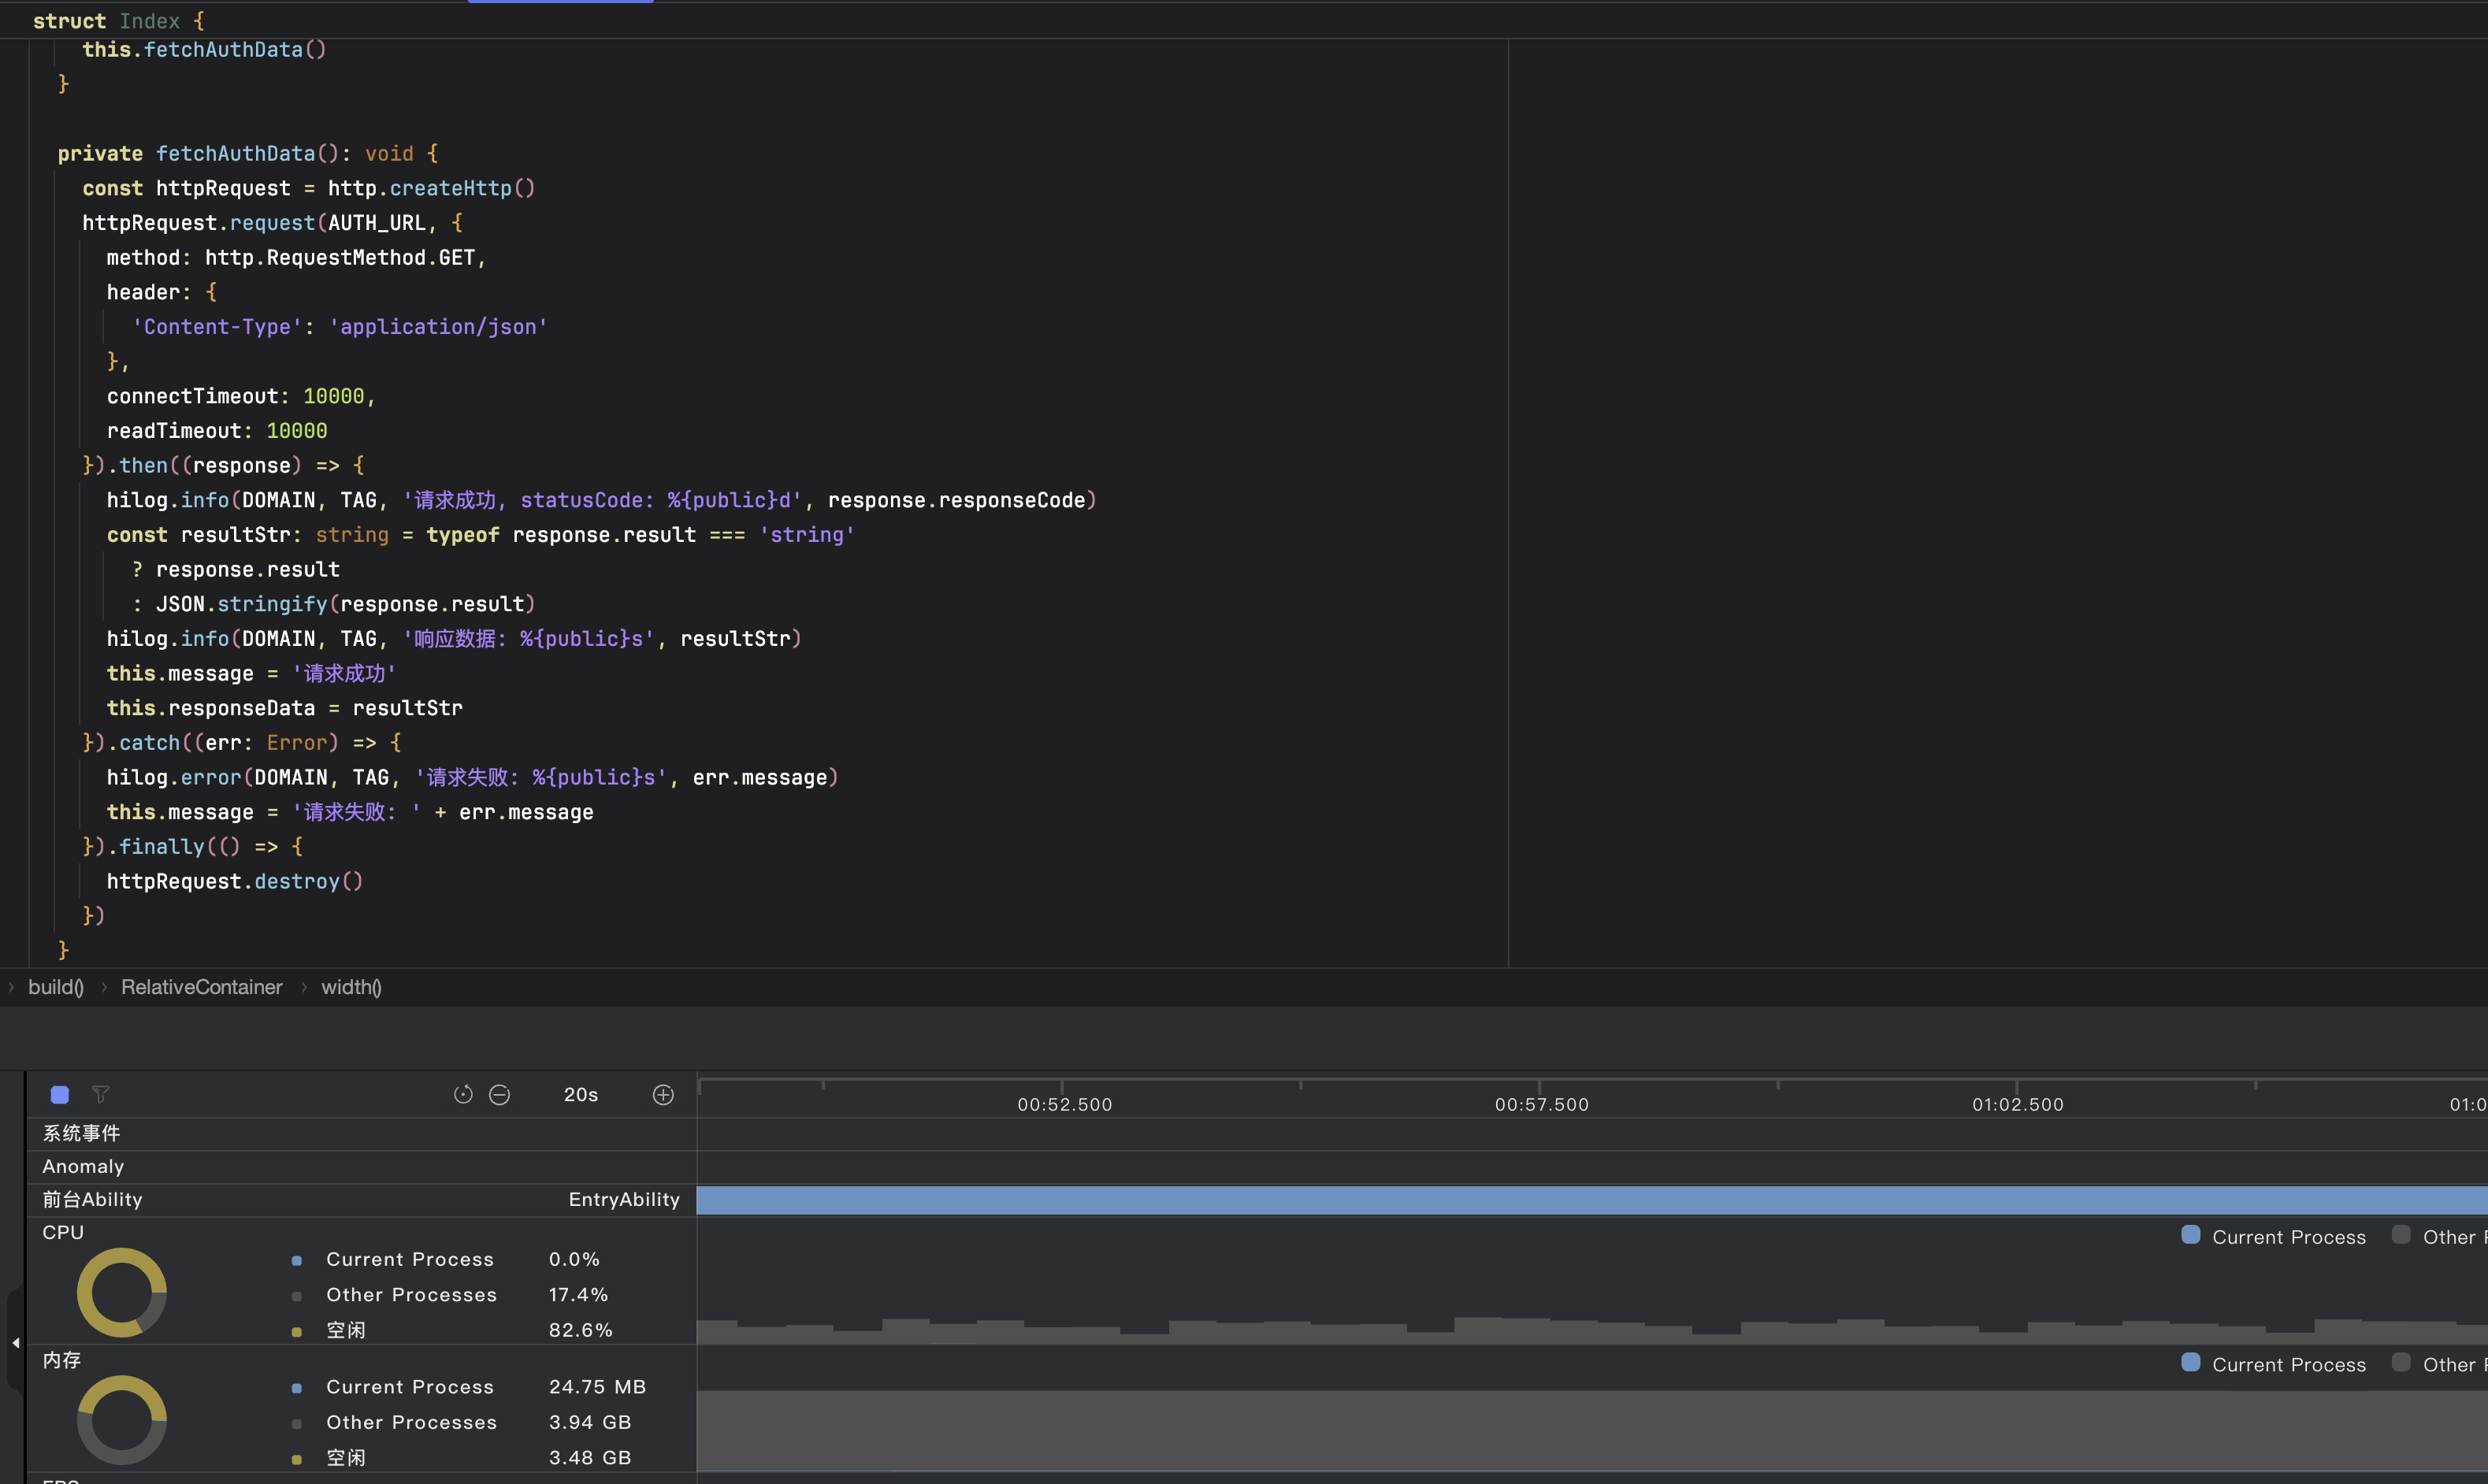This screenshot has height=1484, width=2488.
Task: Jump to RelativeContainer in the breadcrumb
Action: (202, 987)
